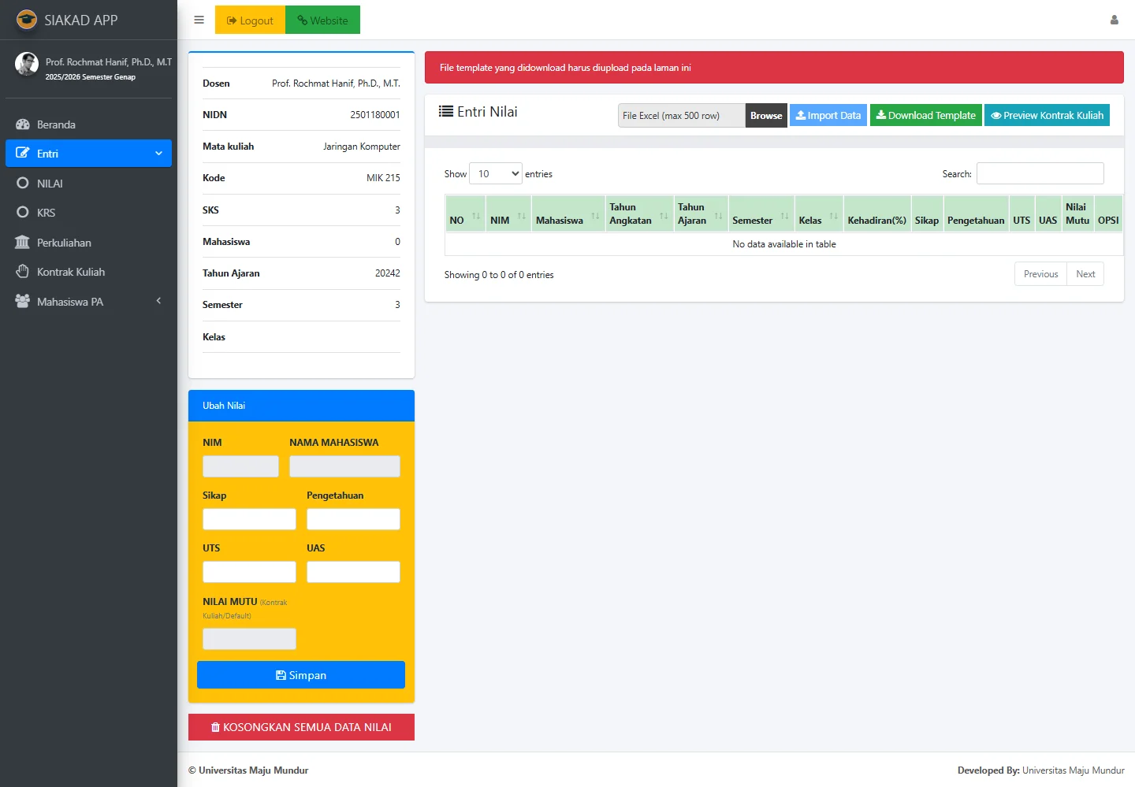Image resolution: width=1135 pixels, height=787 pixels.
Task: Open the show entries dropdown
Action: pyautogui.click(x=495, y=174)
